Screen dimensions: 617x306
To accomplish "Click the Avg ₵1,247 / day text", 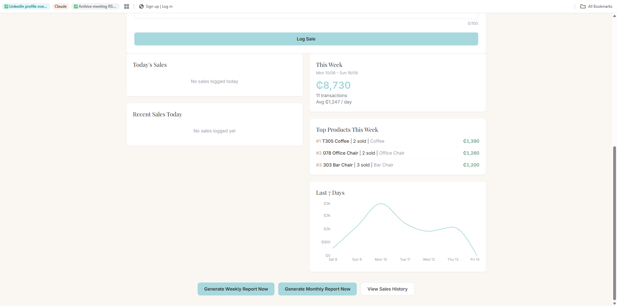I will click(x=334, y=102).
